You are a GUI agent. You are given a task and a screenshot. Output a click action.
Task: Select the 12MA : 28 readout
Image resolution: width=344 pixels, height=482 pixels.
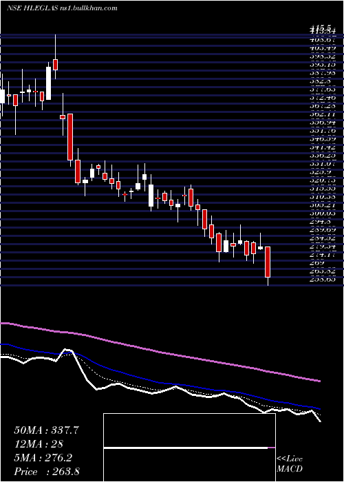point(39,444)
